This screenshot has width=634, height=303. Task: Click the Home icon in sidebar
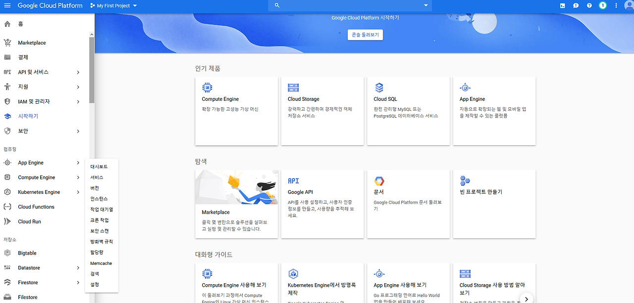tap(7, 24)
